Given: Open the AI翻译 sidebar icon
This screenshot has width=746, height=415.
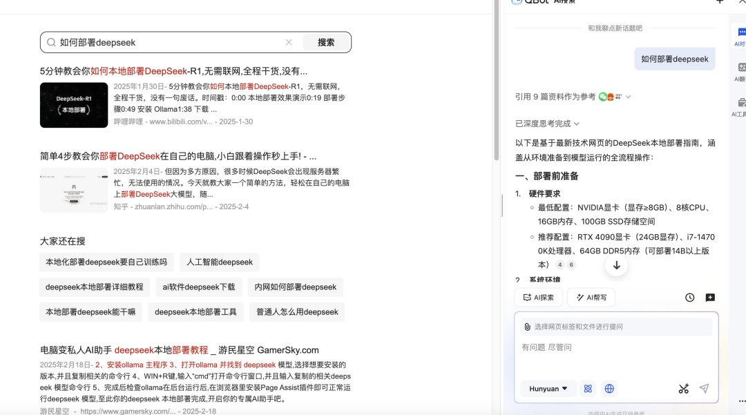Looking at the screenshot, I should (740, 73).
